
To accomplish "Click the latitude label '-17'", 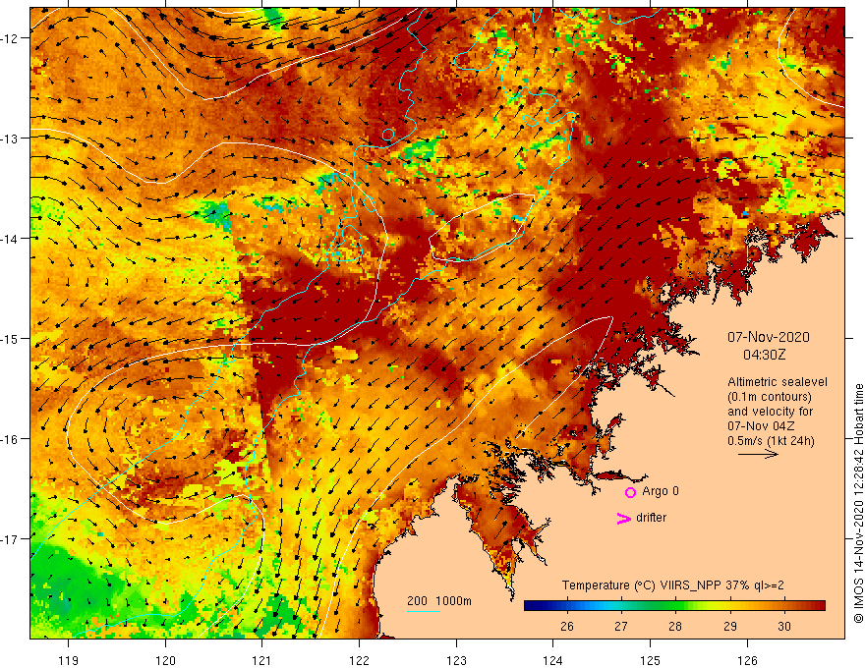I will click(10, 539).
